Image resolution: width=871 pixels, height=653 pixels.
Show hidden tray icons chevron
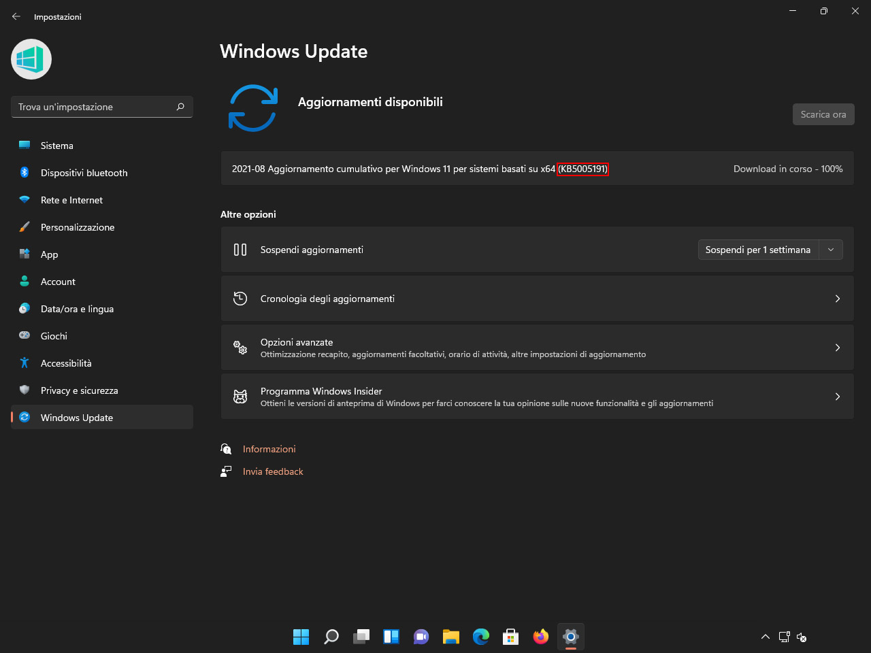pyautogui.click(x=766, y=637)
